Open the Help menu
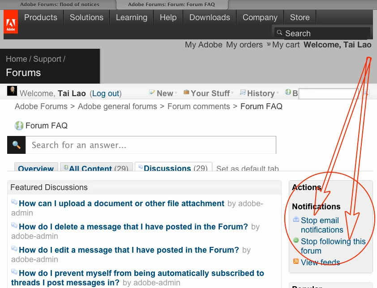This screenshot has height=288, width=377. [x=168, y=17]
